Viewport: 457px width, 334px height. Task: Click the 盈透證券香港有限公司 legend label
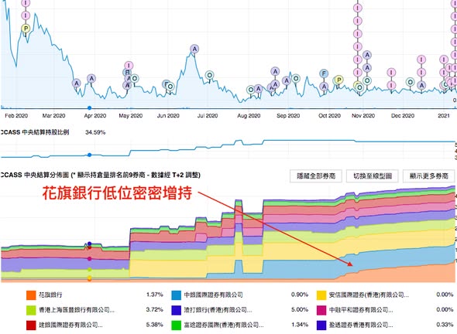pos(361,325)
